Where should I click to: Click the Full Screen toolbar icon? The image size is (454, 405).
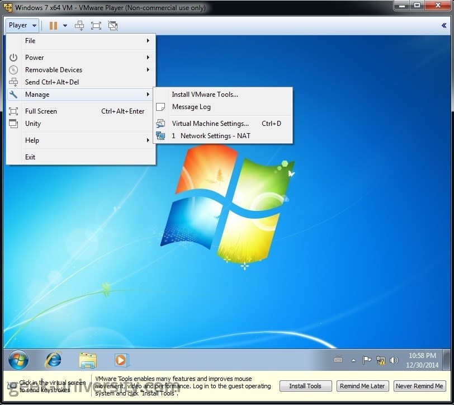coord(96,26)
